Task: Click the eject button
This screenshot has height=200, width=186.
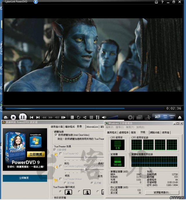Action: pyautogui.click(x=180, y=117)
